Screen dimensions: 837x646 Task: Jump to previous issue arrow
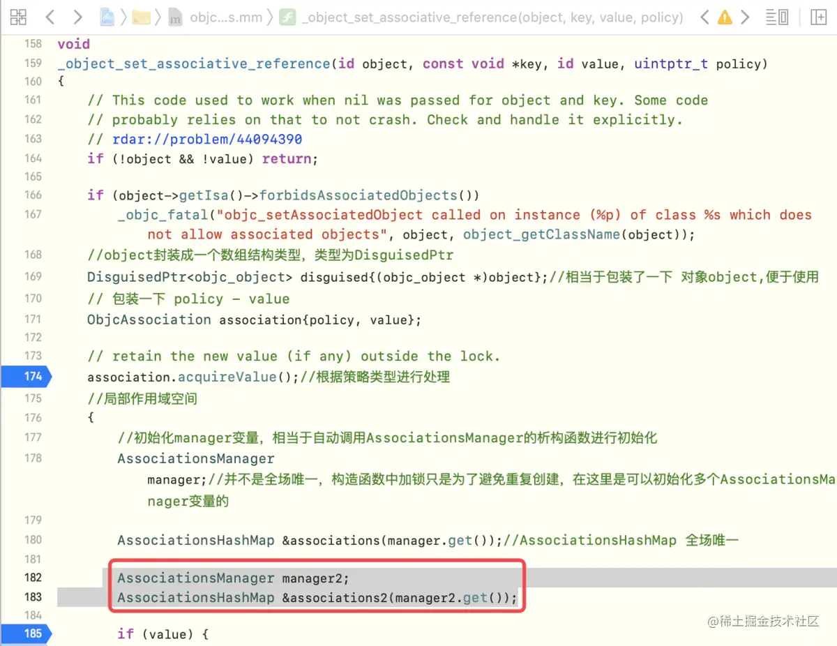point(704,17)
